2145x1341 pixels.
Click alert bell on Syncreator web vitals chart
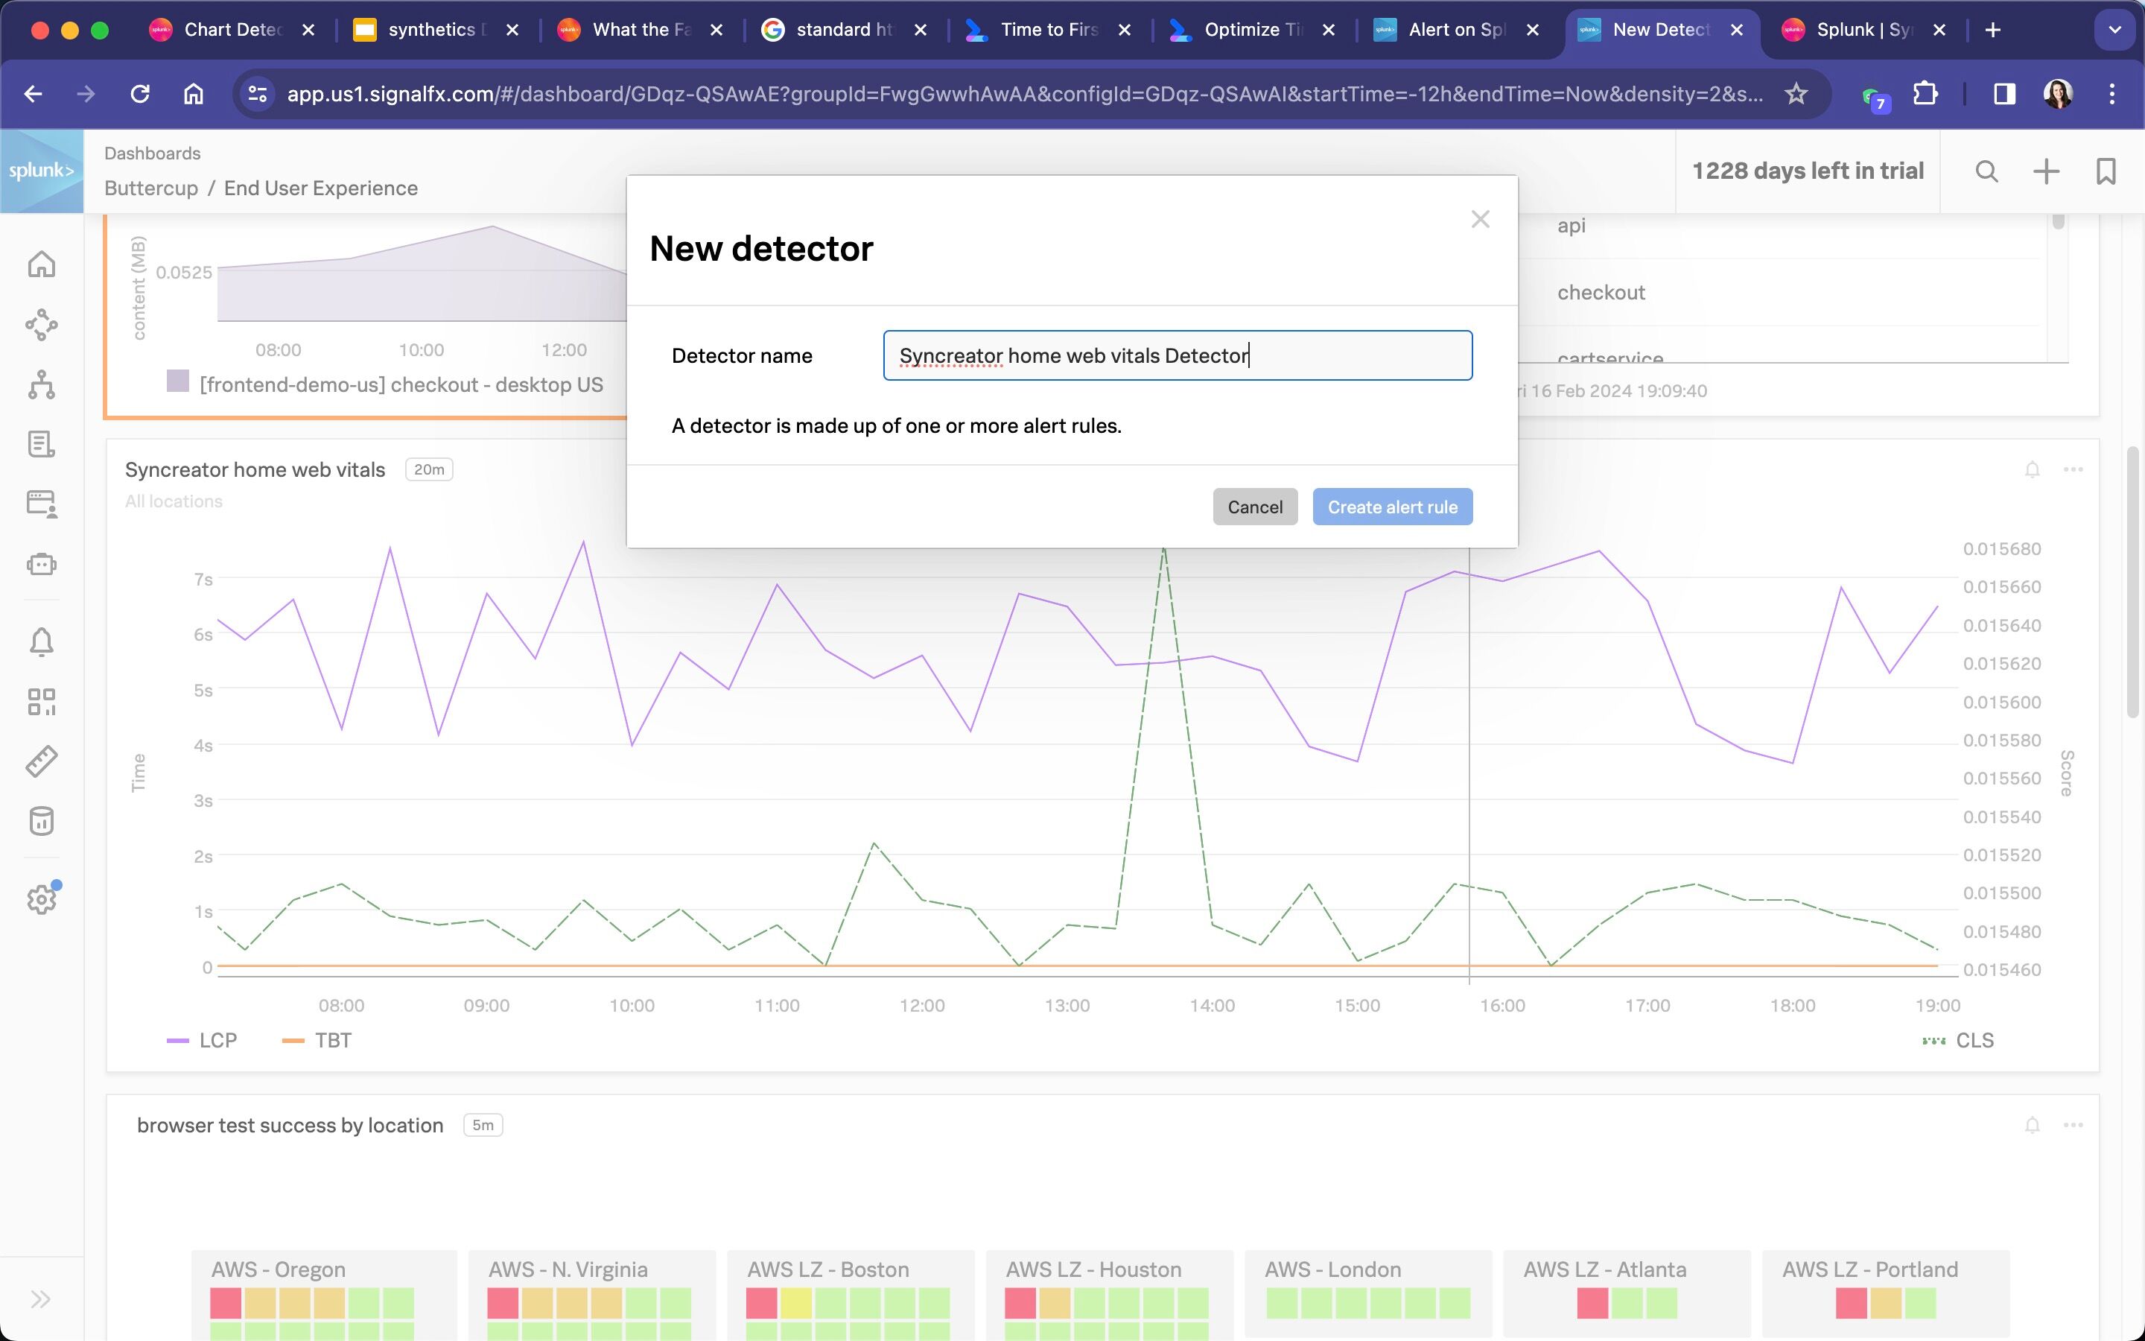pyautogui.click(x=2033, y=469)
